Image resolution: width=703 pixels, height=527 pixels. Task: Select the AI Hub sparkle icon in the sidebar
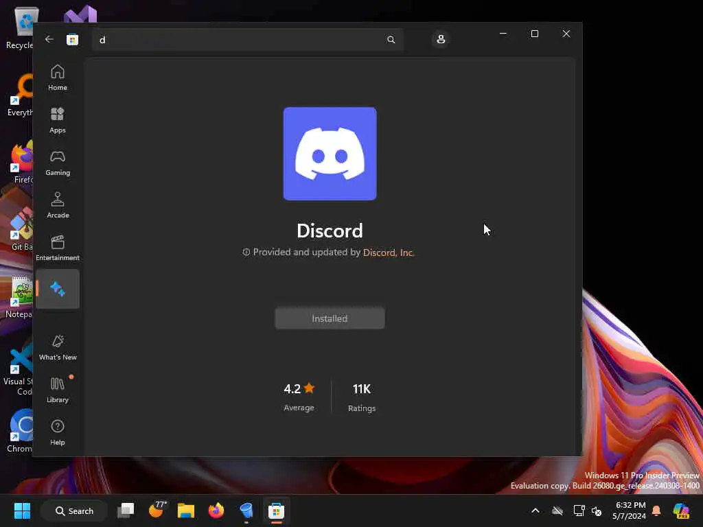click(58, 289)
